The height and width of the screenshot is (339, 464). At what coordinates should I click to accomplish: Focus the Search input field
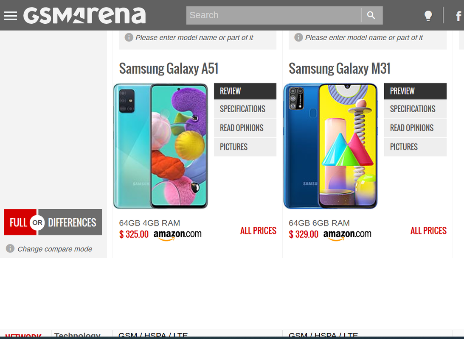(274, 15)
